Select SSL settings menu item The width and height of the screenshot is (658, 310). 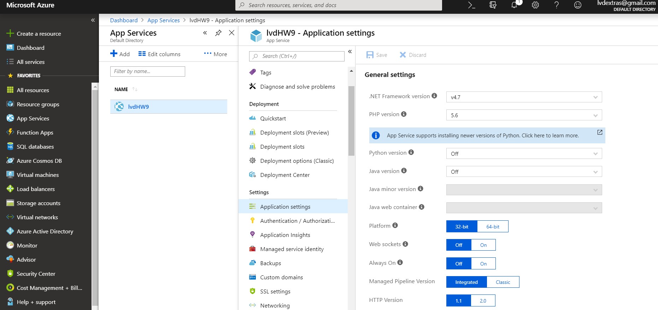pyautogui.click(x=275, y=291)
